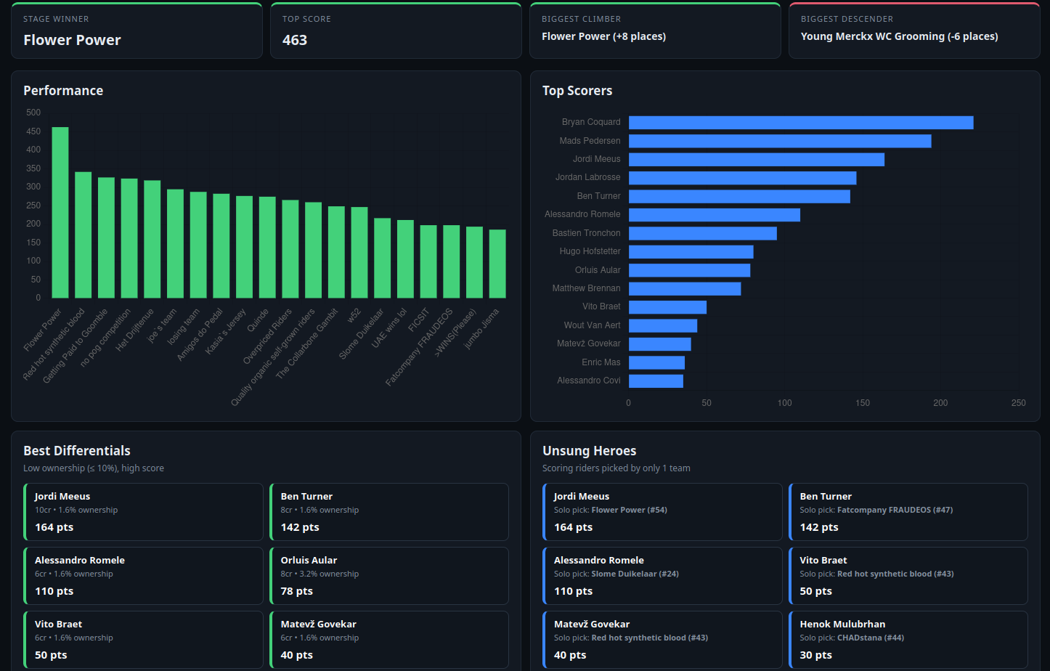Open Orluis Aular differential card
This screenshot has width=1050, height=671.
point(389,576)
